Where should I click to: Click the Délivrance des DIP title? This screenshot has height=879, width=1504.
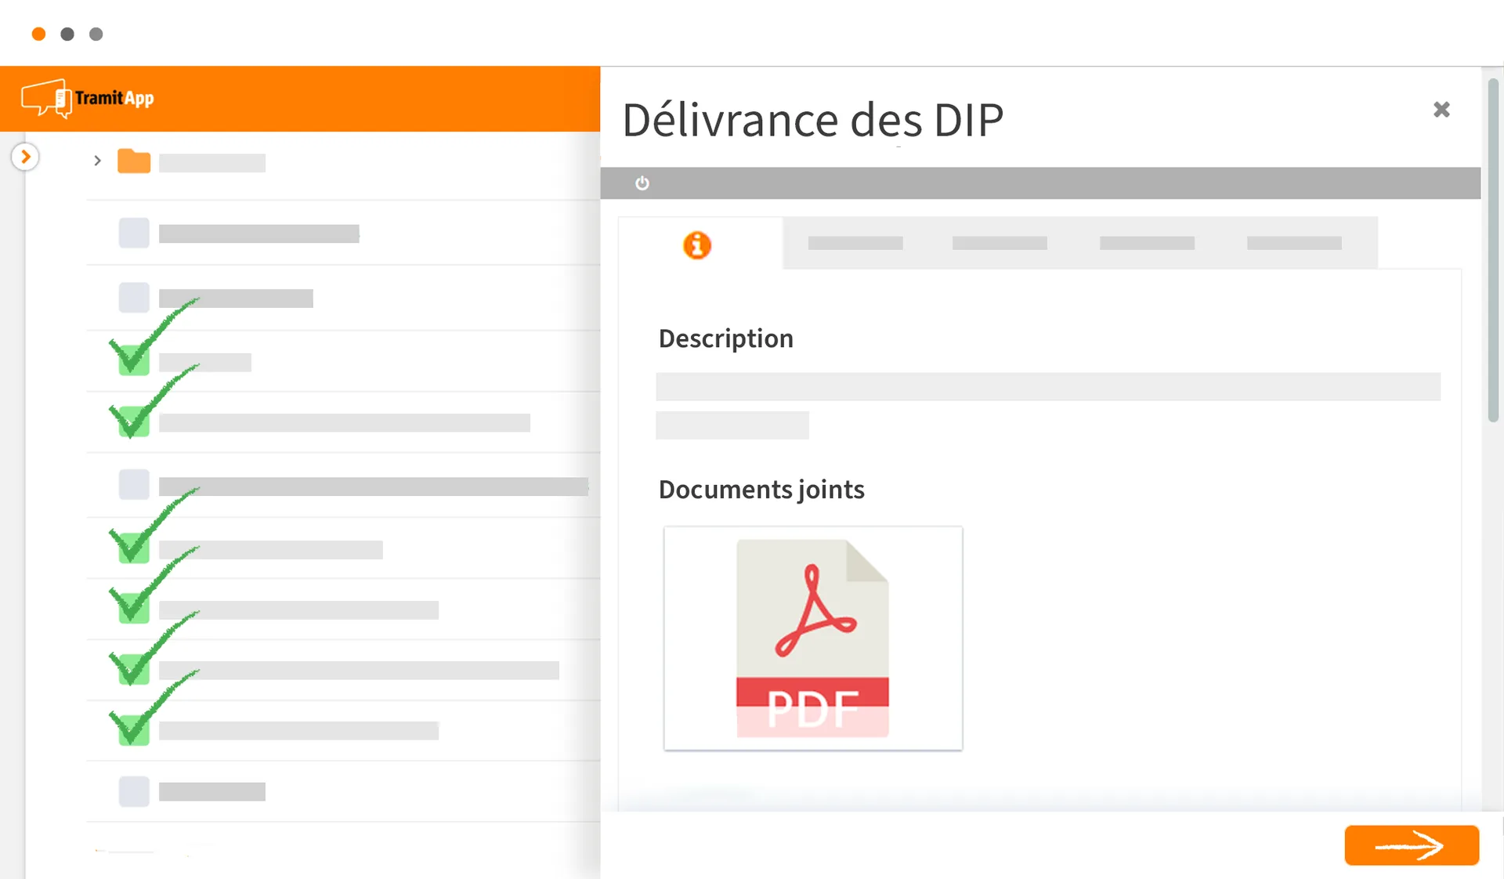[813, 120]
